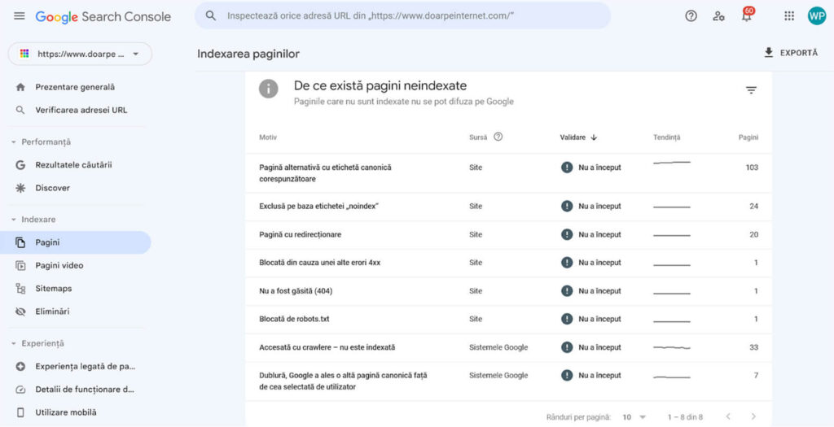Screen dimensions: 834x427
Task: Open Verificarea adresei URL in sidebar
Action: pyautogui.click(x=81, y=111)
